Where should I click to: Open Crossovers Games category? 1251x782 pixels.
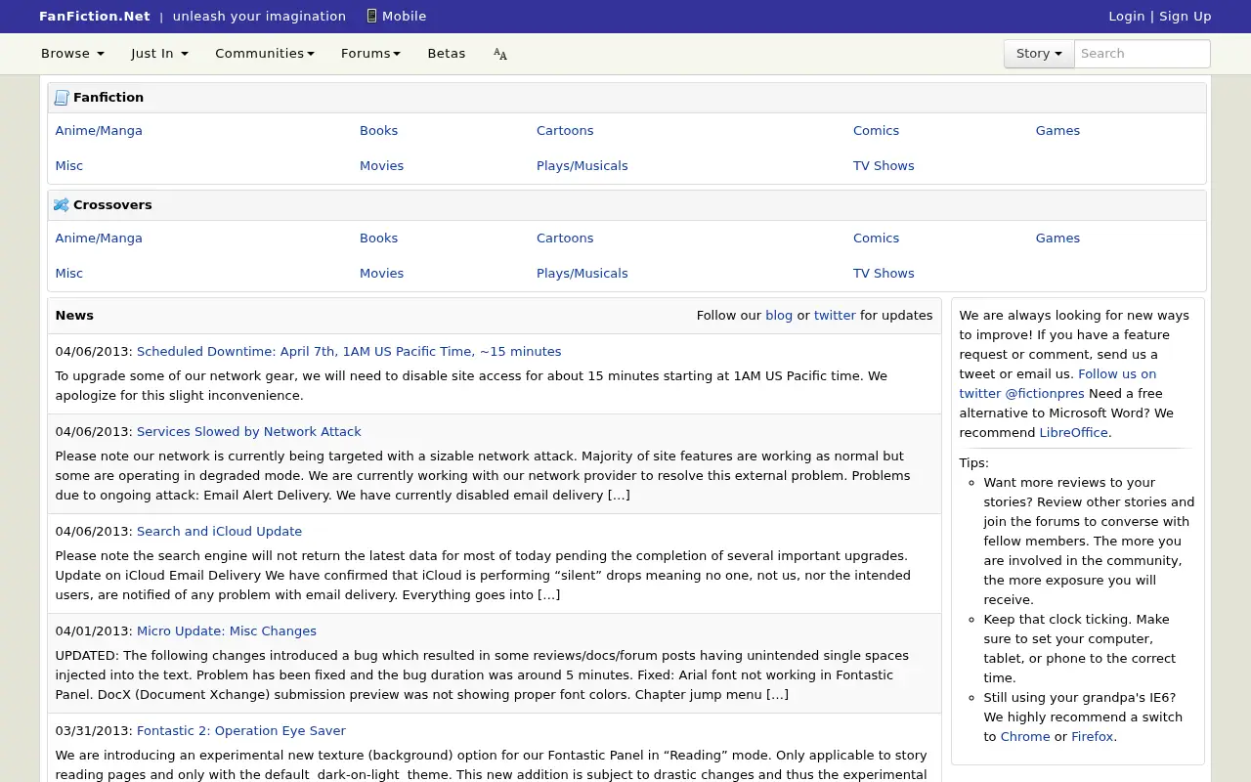[1057, 239]
